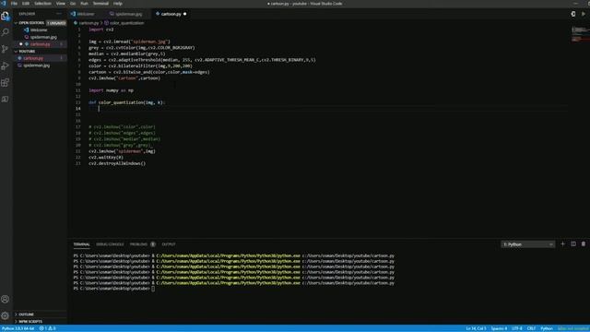Click the Spaces: 4 indentation indicator
Image resolution: width=590 pixels, height=332 pixels.
499,328
